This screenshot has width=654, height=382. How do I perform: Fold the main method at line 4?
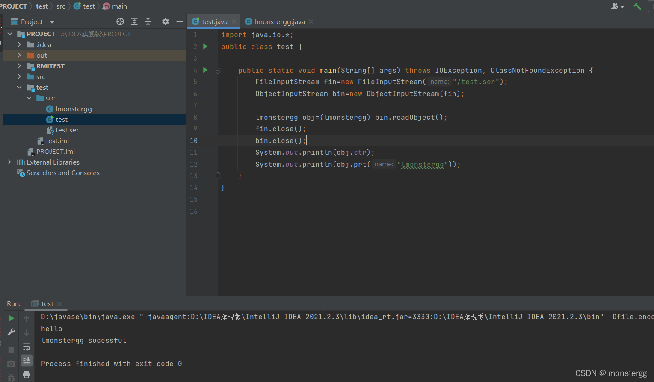[x=218, y=71]
